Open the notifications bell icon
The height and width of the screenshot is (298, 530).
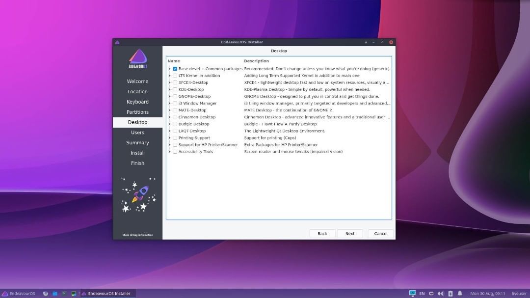(460, 294)
